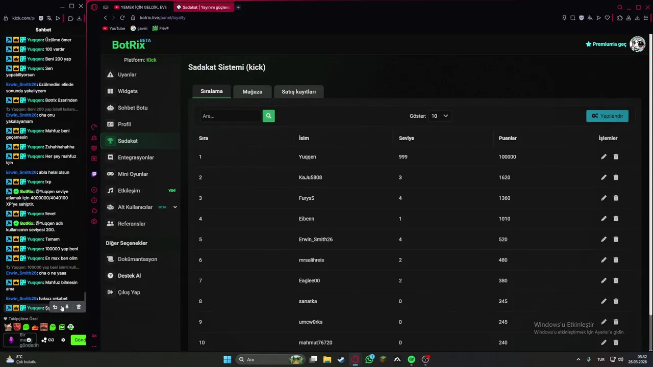Open Opera downloads icon in right toolbar
Viewport: 653px width, 367px height.
[x=637, y=18]
